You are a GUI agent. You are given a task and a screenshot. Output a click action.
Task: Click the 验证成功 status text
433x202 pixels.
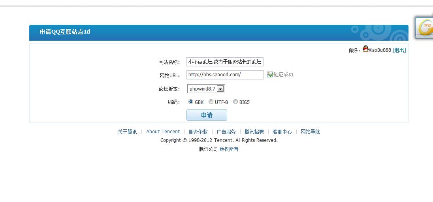point(283,74)
